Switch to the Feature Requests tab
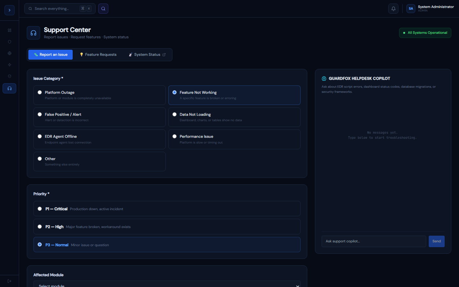 (x=98, y=55)
